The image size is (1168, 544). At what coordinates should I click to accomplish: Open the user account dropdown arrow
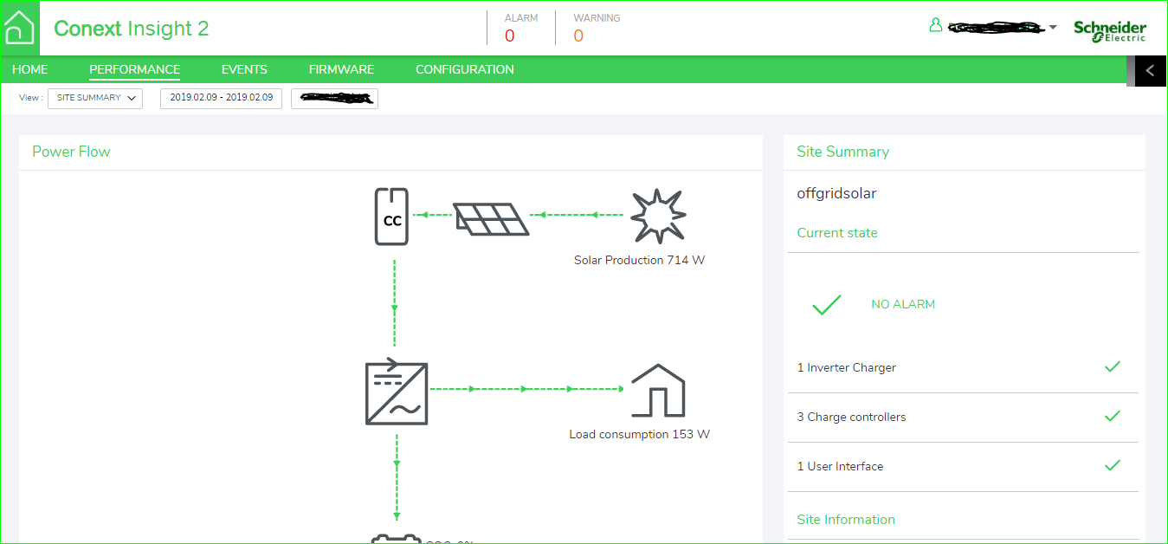(x=1053, y=28)
